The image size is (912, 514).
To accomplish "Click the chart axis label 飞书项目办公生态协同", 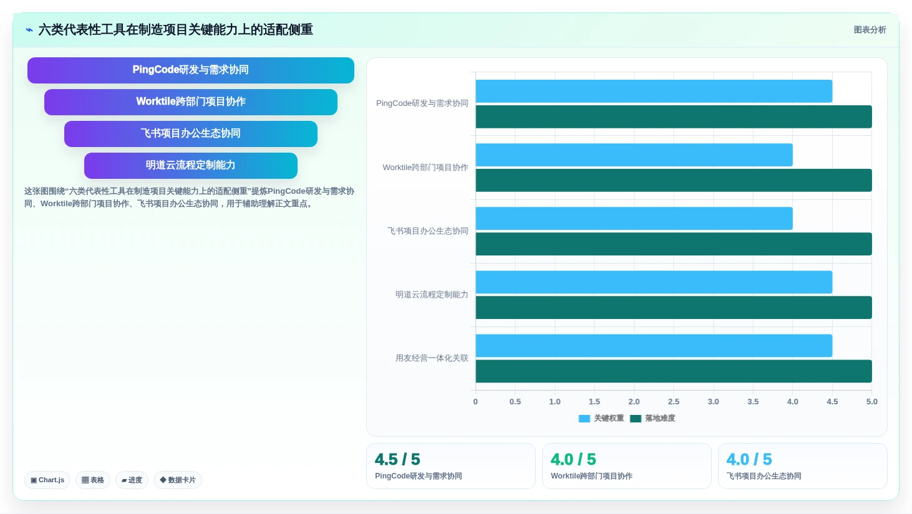I will 428,231.
